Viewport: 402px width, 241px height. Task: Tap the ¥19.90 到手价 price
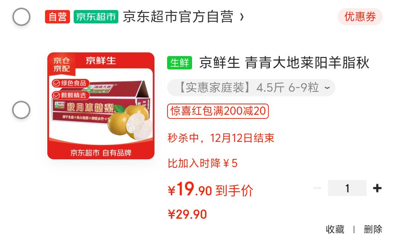click(x=210, y=190)
